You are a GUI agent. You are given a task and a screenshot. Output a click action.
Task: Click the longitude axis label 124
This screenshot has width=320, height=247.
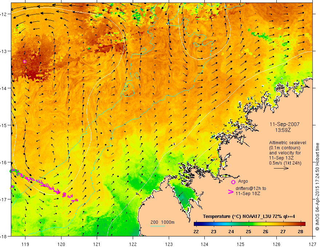tap(205, 244)
